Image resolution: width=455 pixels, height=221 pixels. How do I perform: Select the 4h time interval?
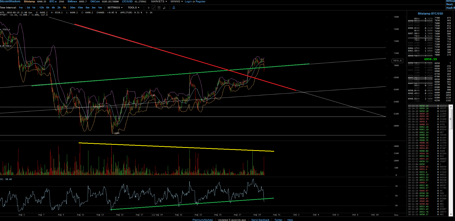tap(53, 8)
